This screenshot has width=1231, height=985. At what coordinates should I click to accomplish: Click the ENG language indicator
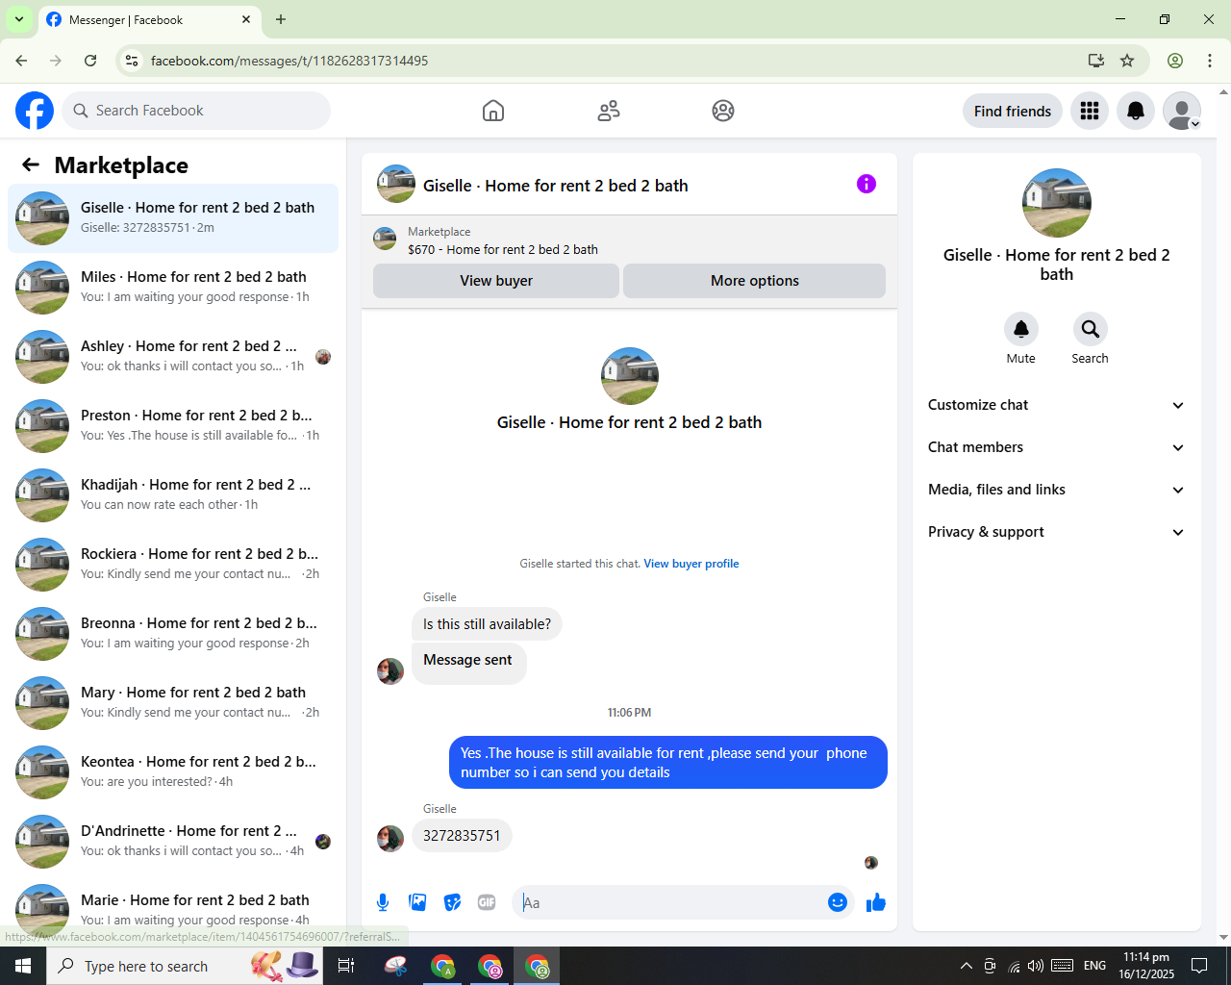[x=1094, y=966]
